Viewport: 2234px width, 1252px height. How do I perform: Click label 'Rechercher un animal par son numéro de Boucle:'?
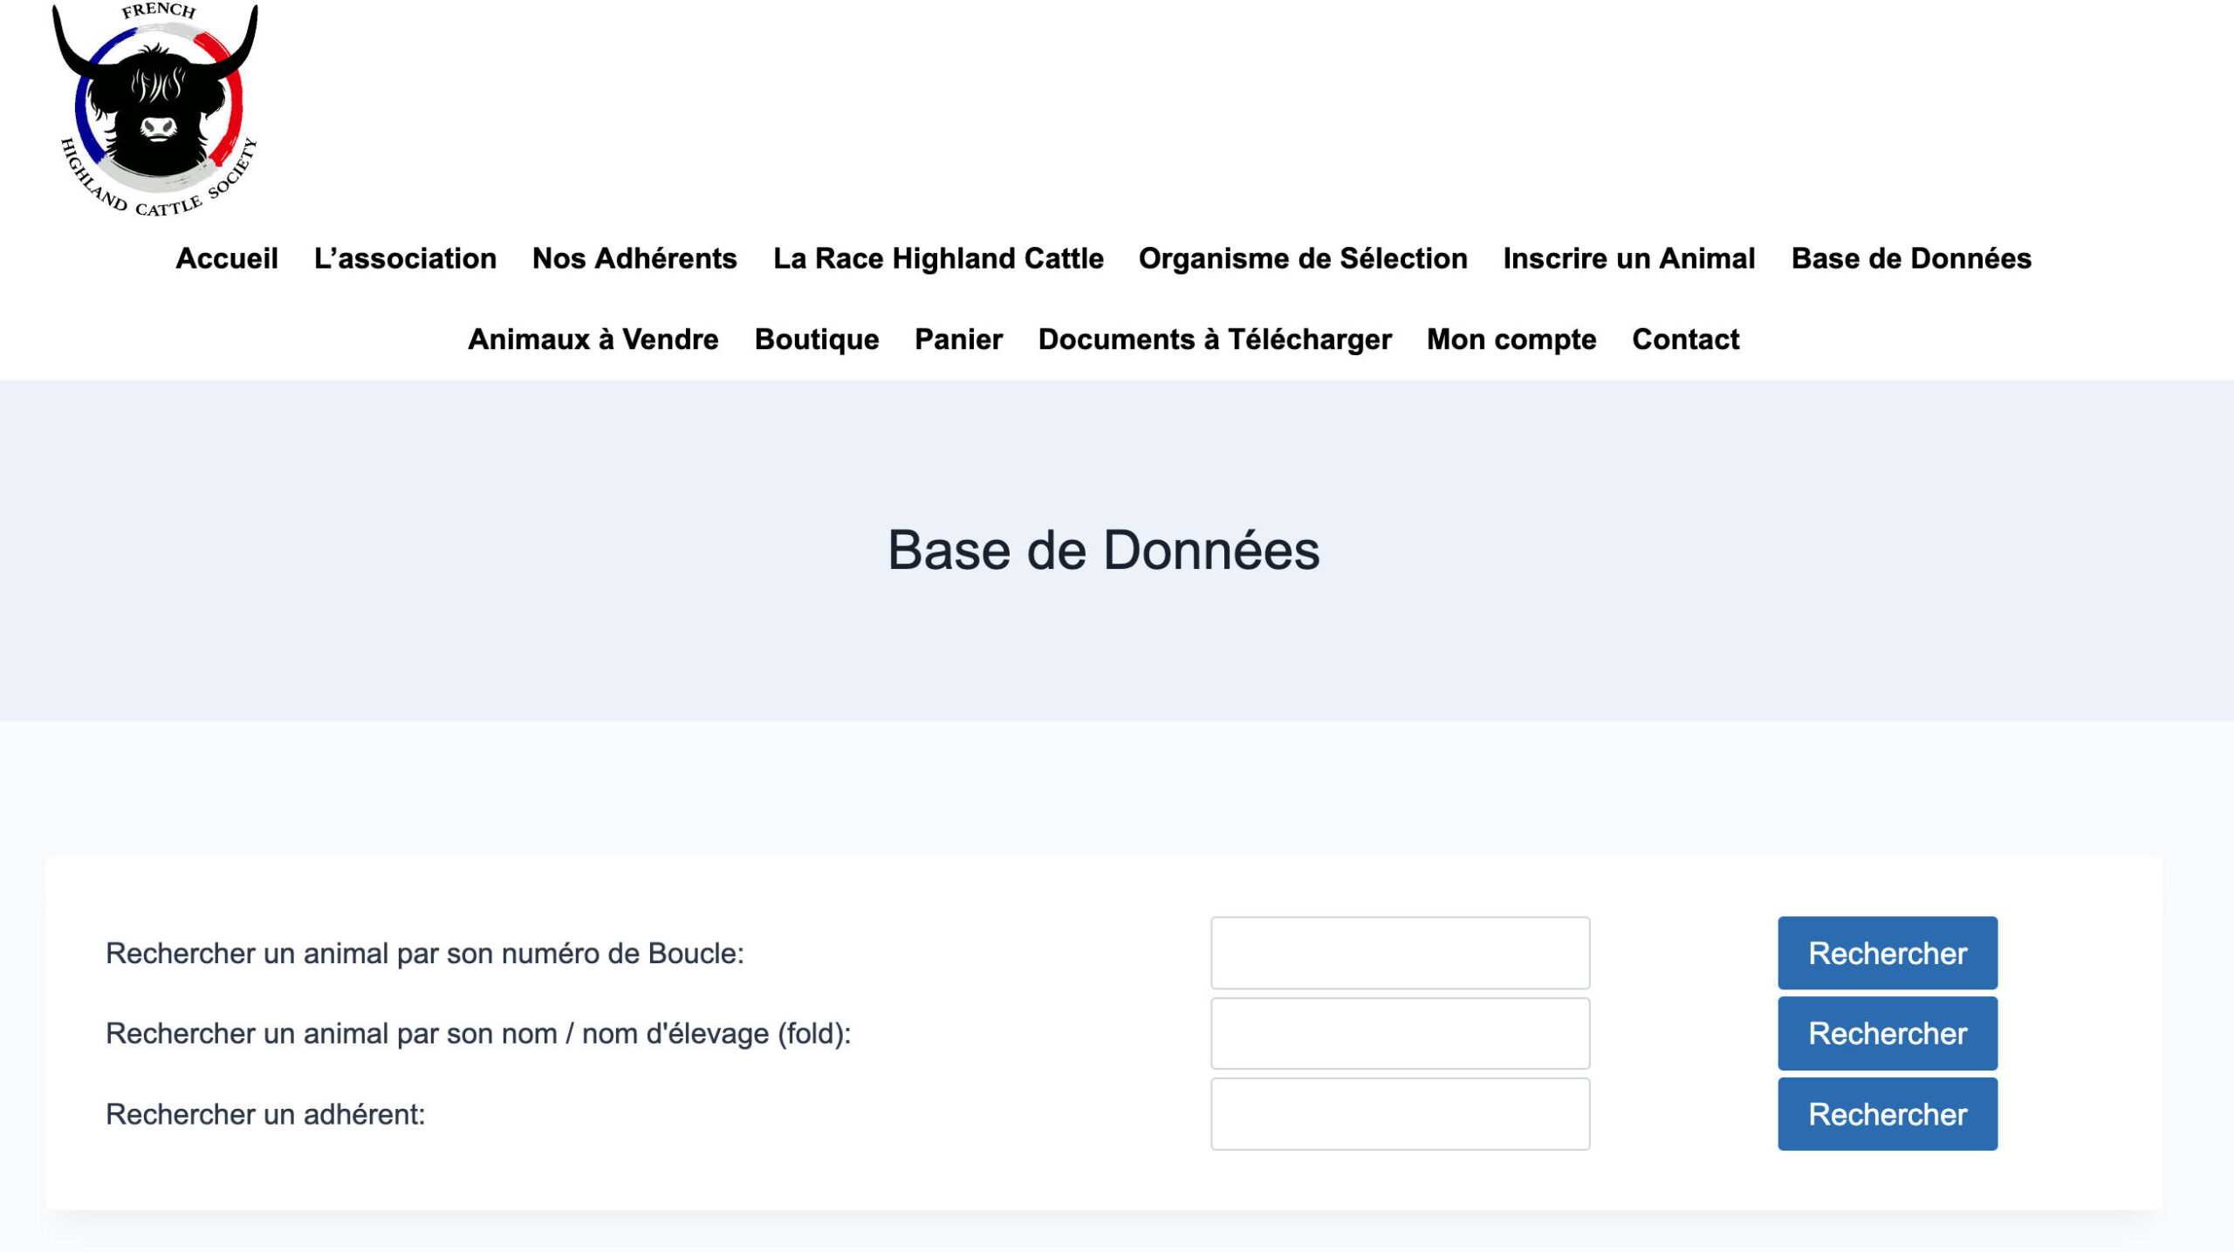click(425, 954)
